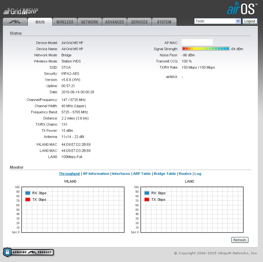The image size is (263, 262).
Task: Click the channel width 40 MHz (Upper)
Action: 74,106
